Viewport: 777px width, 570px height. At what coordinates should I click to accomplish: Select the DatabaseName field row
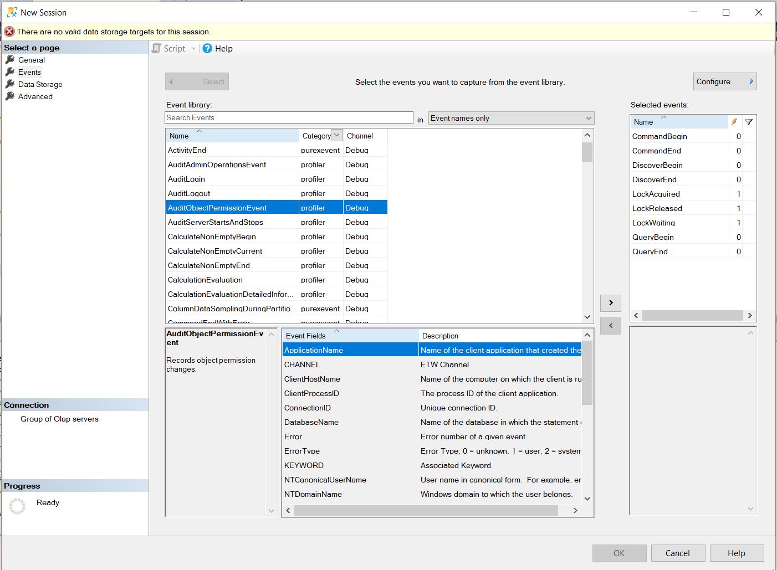432,422
